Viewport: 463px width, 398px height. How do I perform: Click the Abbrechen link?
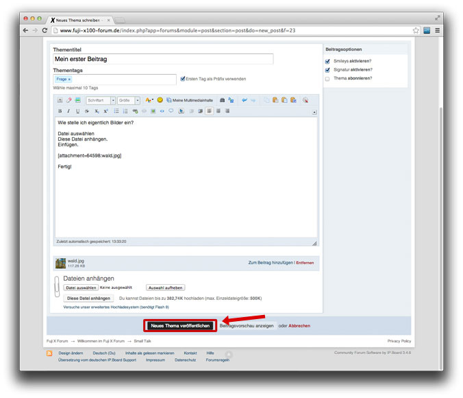[x=299, y=325]
